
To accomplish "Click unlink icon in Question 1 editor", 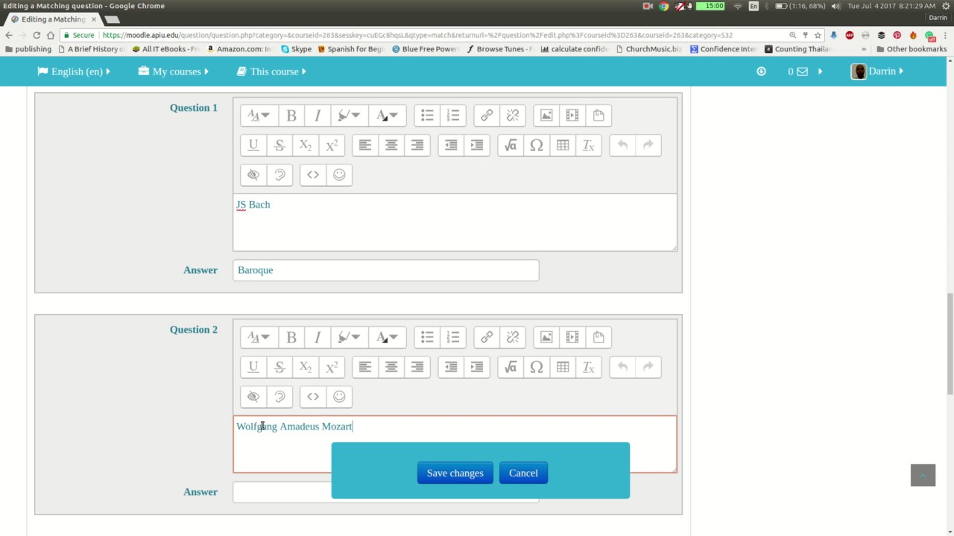I will coord(513,115).
